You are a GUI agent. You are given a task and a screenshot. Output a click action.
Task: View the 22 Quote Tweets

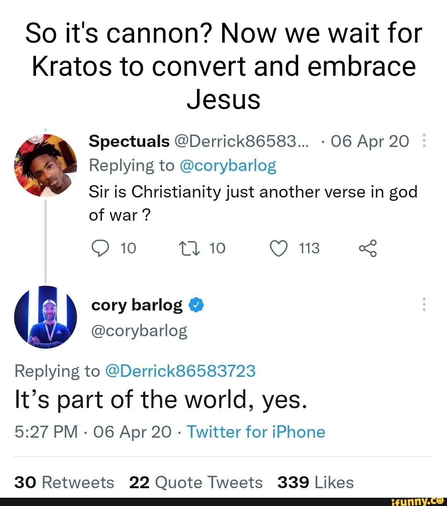[x=196, y=482]
